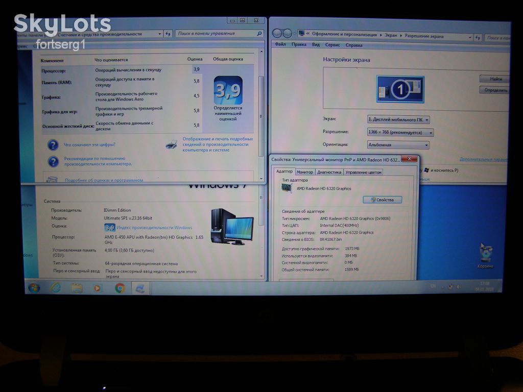Launch Google Chrome from the taskbar
Viewport: 523px width, 392px height.
[x=120, y=288]
